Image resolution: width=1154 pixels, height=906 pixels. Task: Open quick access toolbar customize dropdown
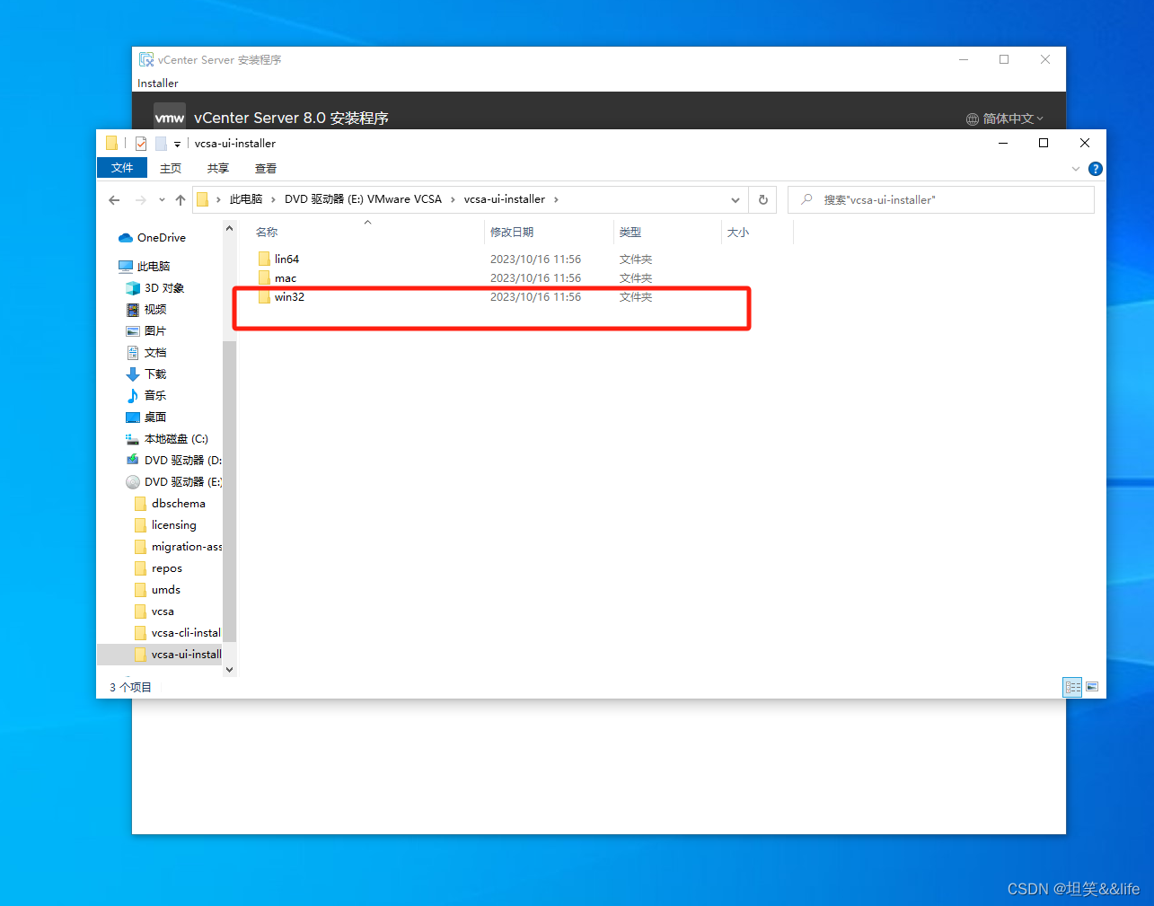178,145
